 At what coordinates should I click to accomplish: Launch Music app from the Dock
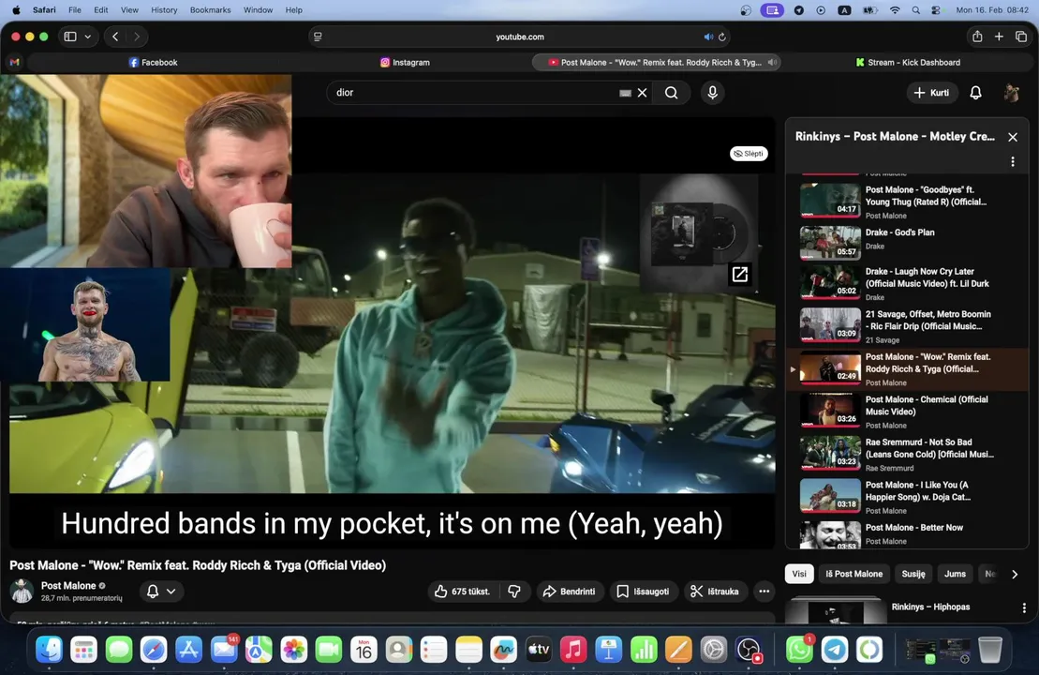tap(573, 649)
